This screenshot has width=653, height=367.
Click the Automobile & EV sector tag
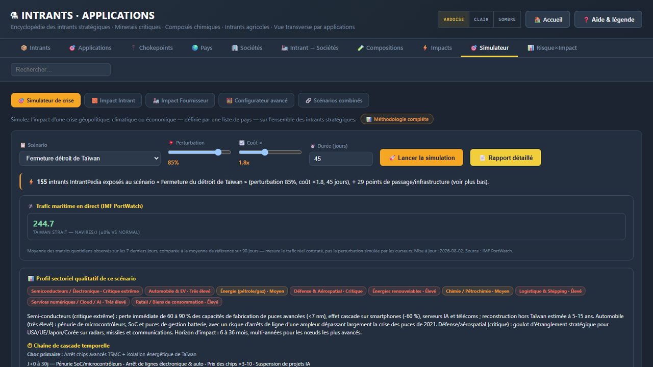(179, 291)
